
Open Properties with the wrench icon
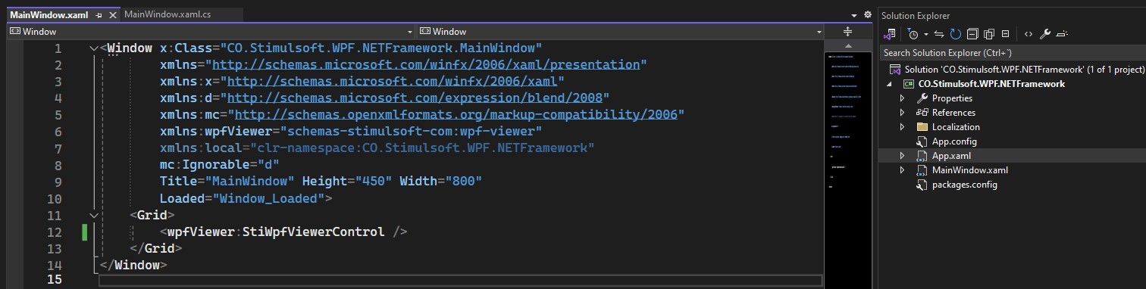click(1045, 34)
